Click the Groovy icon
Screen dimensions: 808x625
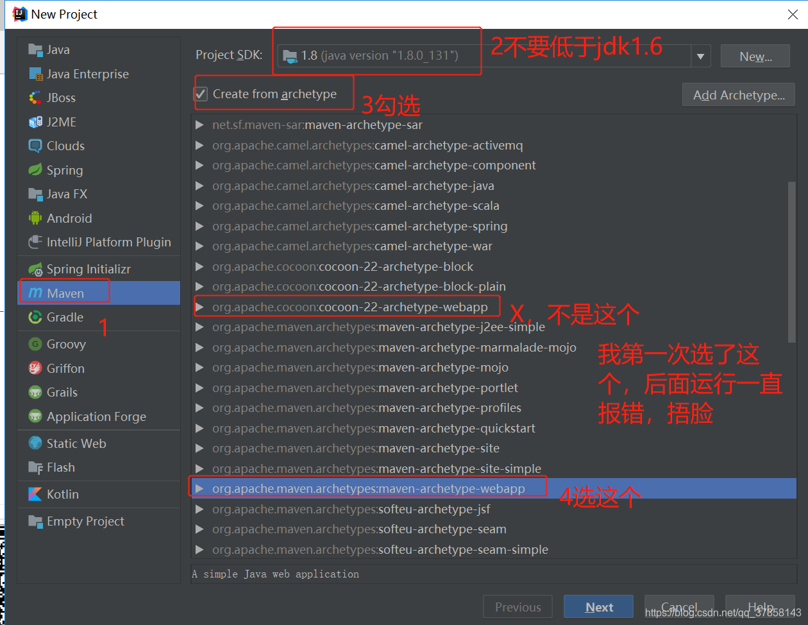coord(35,344)
